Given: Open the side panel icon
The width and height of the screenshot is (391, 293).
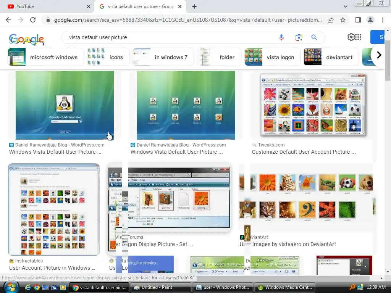Looking at the screenshot, I should [x=358, y=20].
